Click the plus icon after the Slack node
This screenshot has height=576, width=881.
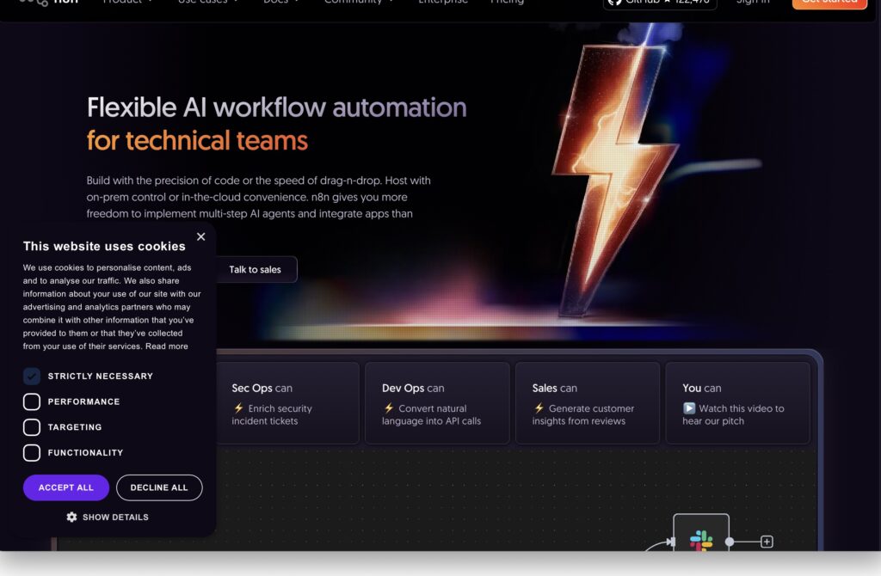tap(767, 542)
